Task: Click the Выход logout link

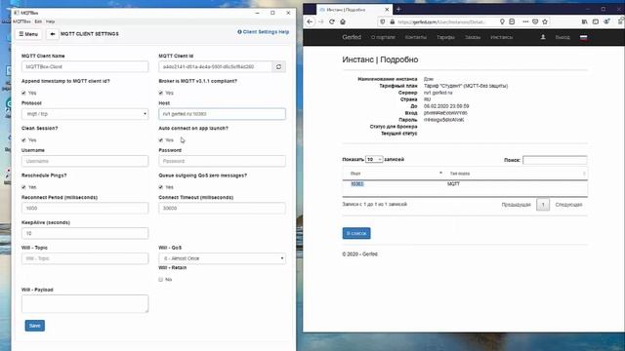Action: (x=562, y=37)
